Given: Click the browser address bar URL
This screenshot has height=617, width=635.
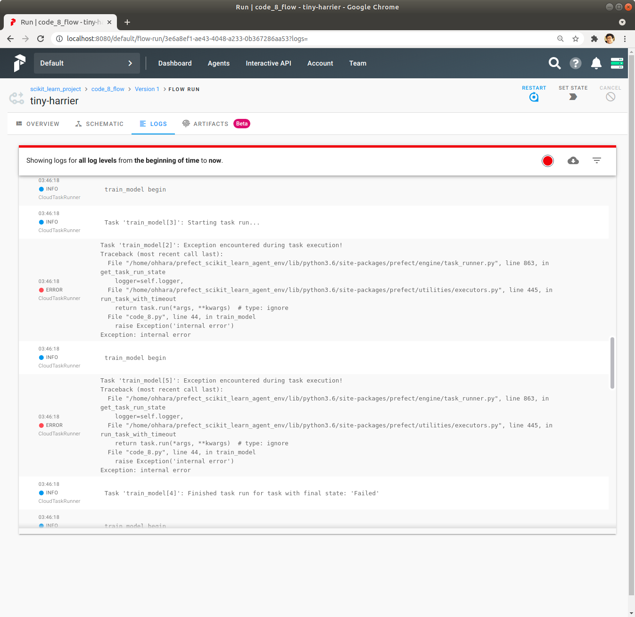Looking at the screenshot, I should click(187, 39).
